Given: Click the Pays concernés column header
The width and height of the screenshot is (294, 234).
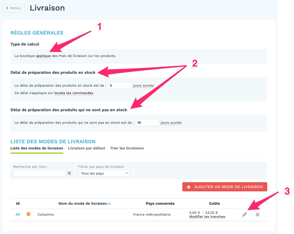Looking at the screenshot, I should (160, 204).
